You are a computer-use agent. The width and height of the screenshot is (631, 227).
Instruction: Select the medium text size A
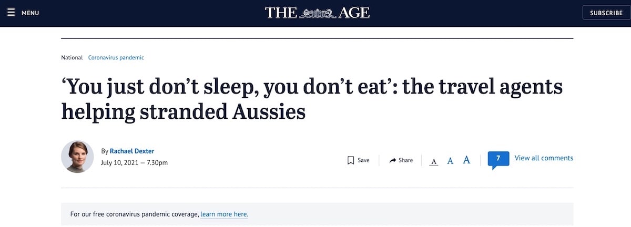pyautogui.click(x=450, y=161)
